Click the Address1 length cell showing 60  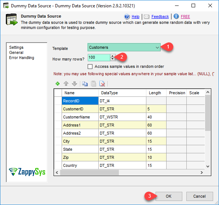156,125
